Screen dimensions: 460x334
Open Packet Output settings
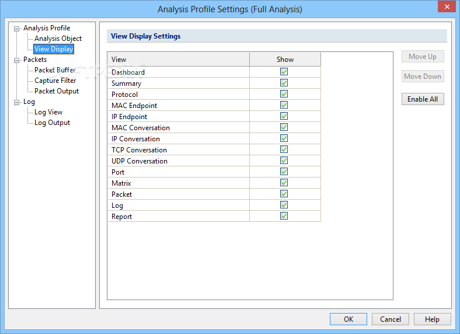coord(57,91)
